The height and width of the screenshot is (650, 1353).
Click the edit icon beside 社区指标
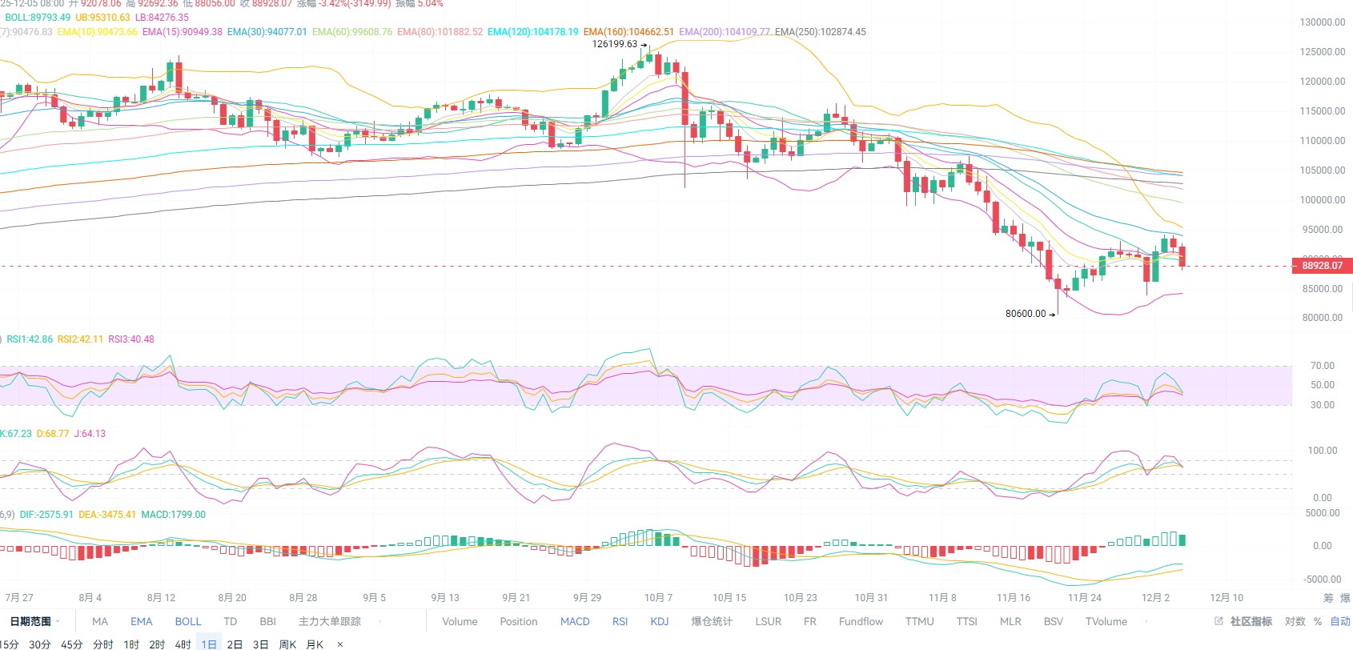[1219, 621]
